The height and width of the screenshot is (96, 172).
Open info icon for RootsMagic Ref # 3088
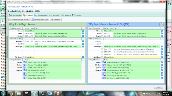[83, 44]
